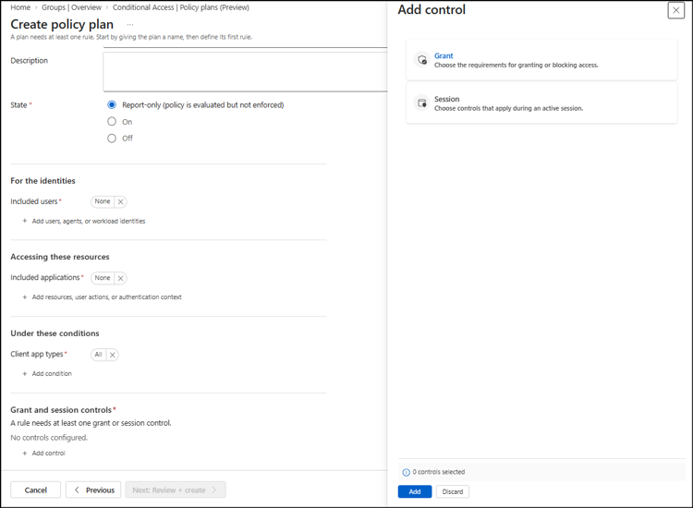693x508 pixels.
Task: Remove the All chip for Client app types
Action: coord(112,355)
